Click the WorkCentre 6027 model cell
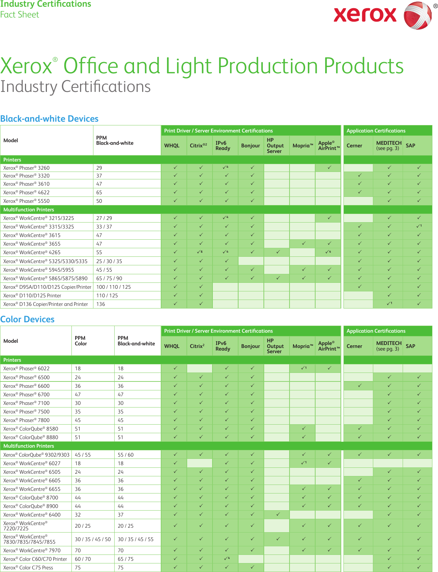This screenshot has width=438, height=572. click(36, 463)
